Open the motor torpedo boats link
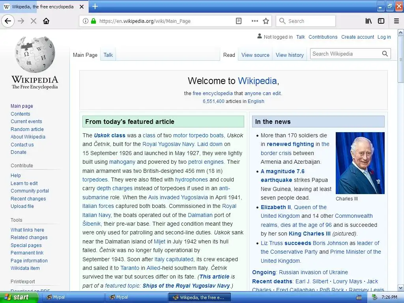Image resolution: width=404 pixels, height=303 pixels. (198, 135)
